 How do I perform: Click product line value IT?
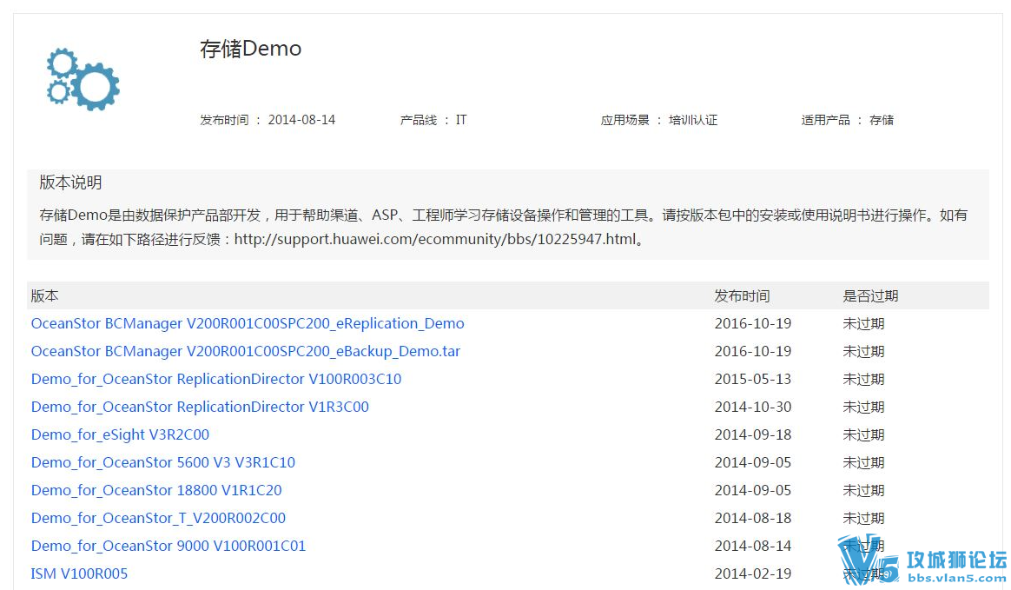461,120
